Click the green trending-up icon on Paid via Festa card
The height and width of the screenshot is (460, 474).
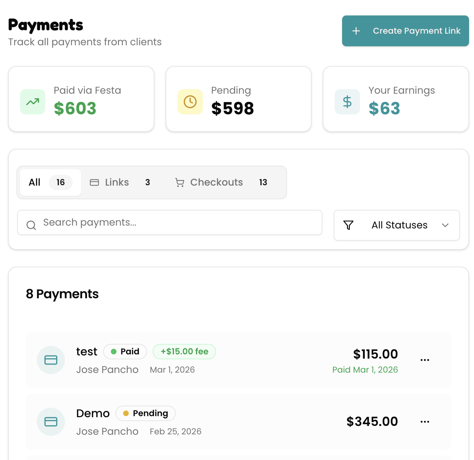coord(32,102)
